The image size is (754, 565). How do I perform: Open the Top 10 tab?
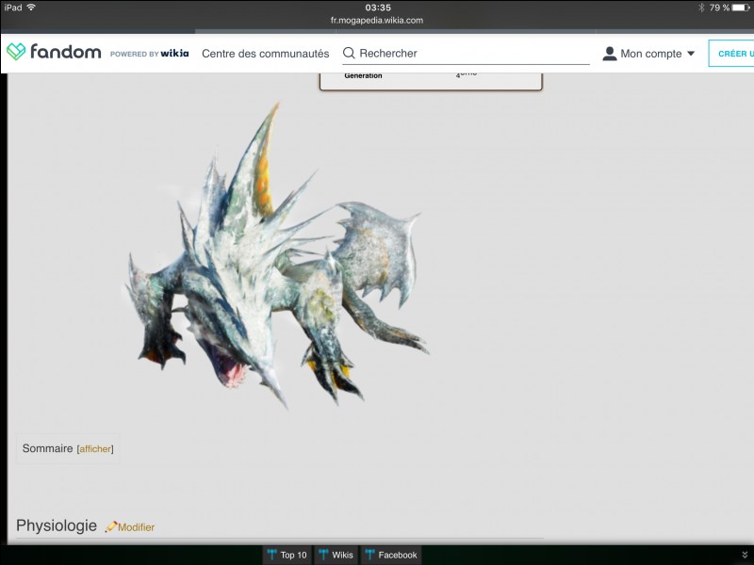coord(287,555)
